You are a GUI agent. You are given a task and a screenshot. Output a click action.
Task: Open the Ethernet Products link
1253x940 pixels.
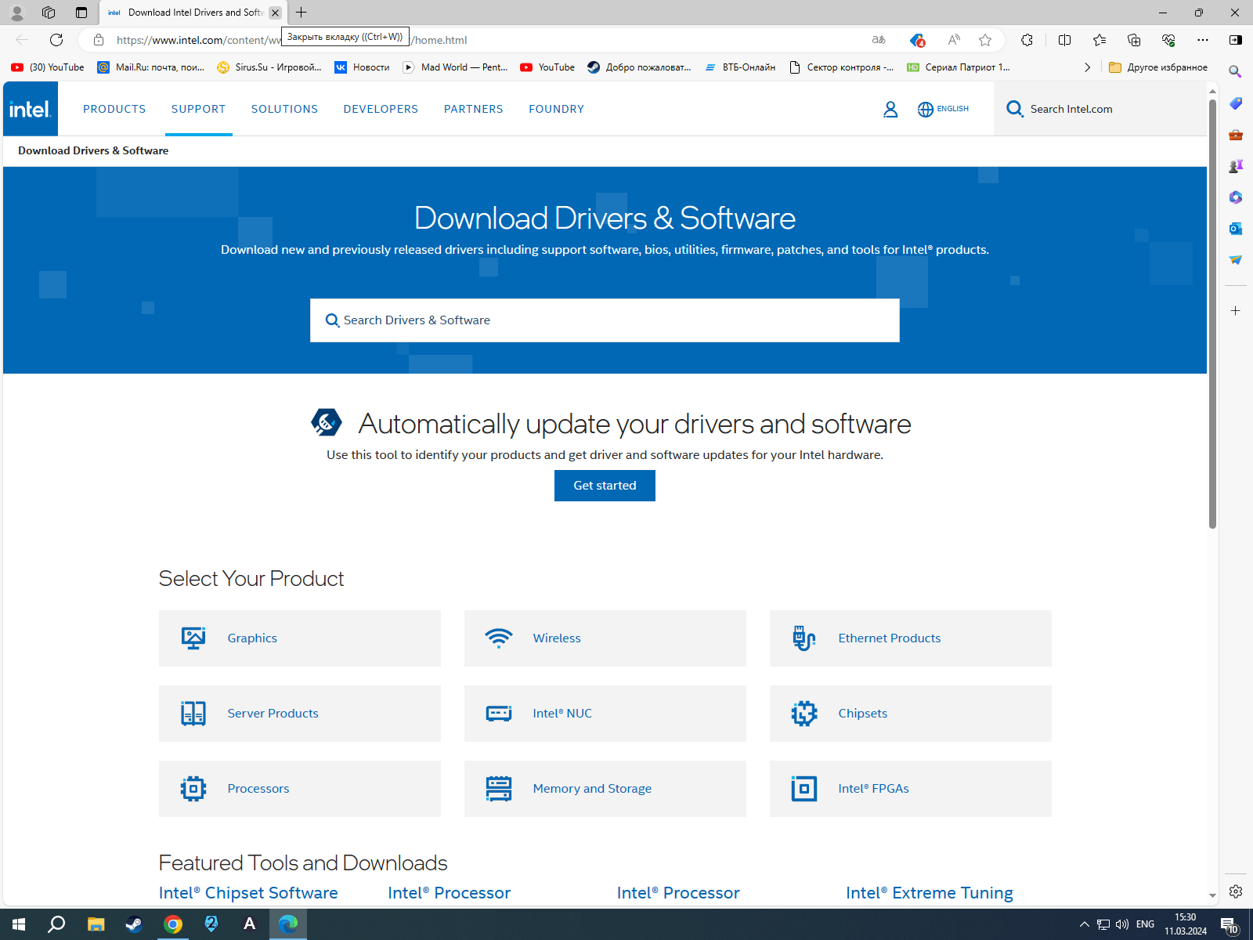pyautogui.click(x=890, y=638)
